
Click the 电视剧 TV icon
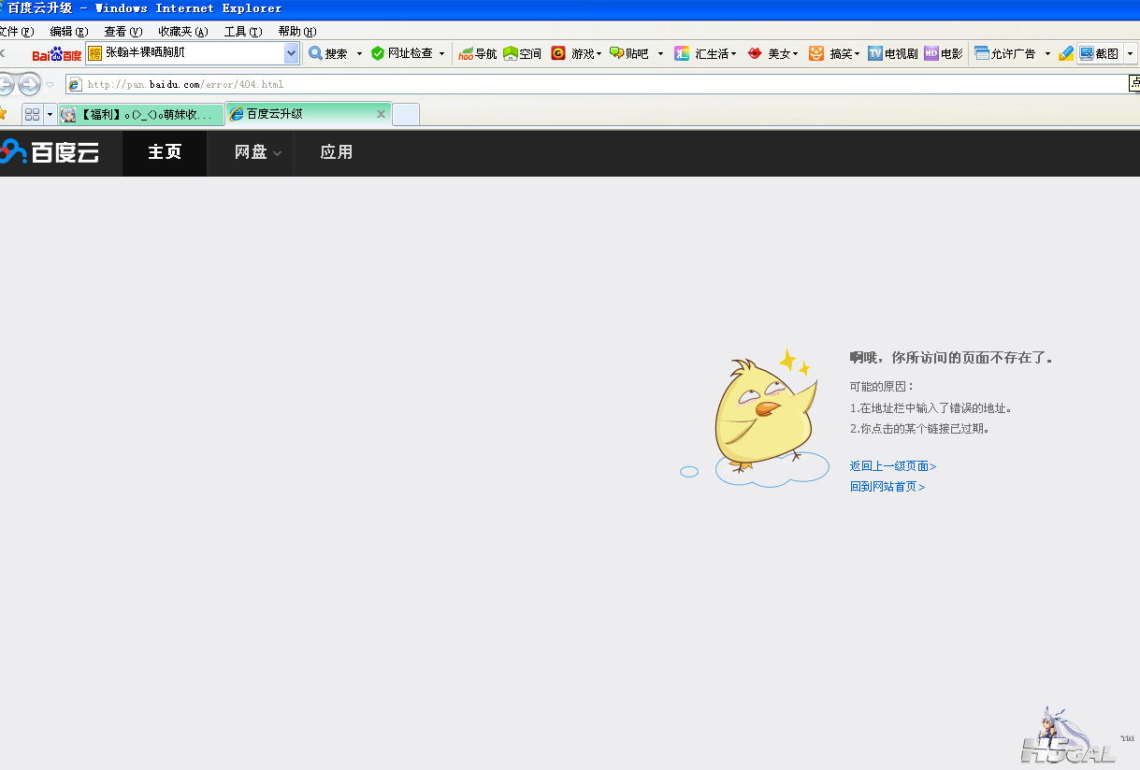tap(891, 54)
